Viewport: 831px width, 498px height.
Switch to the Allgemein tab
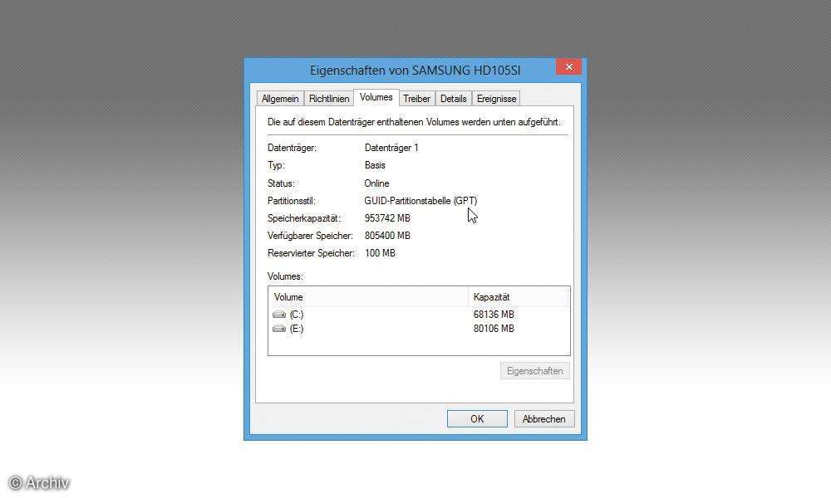[280, 98]
